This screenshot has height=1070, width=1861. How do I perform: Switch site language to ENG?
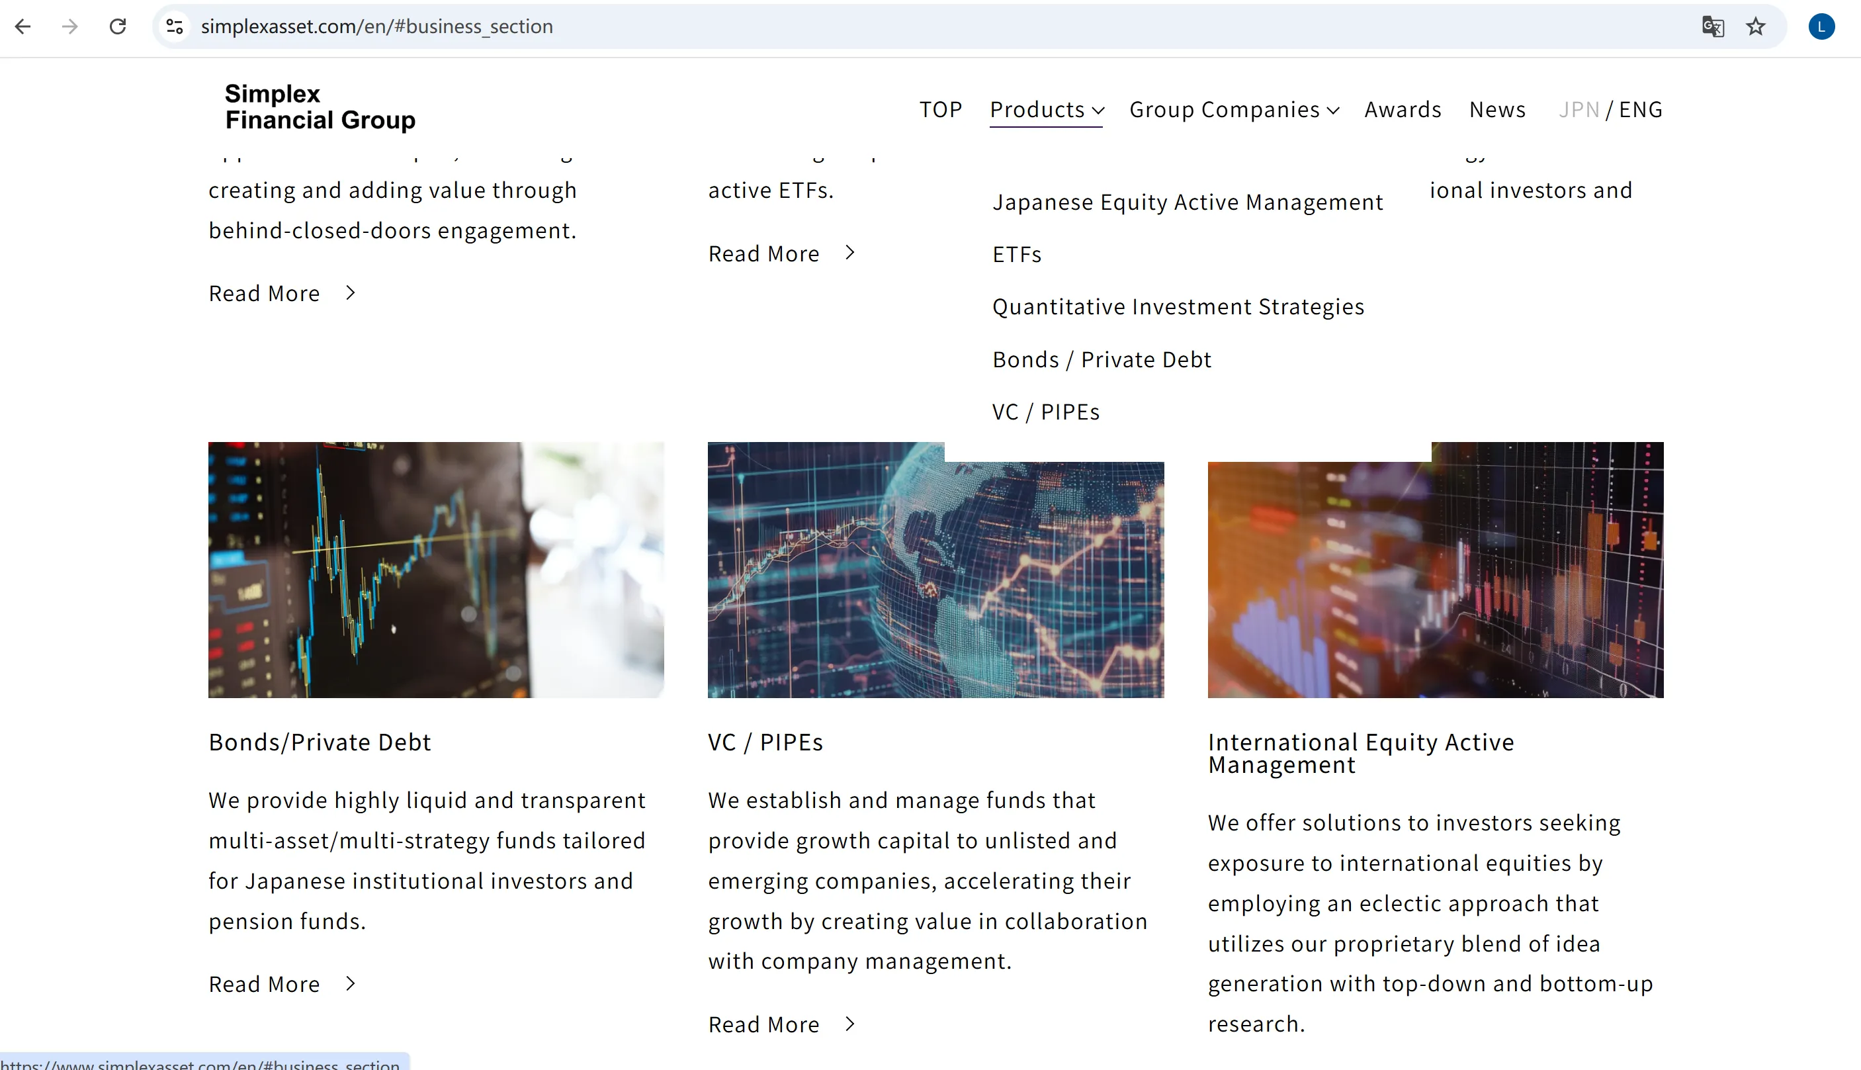coord(1641,109)
